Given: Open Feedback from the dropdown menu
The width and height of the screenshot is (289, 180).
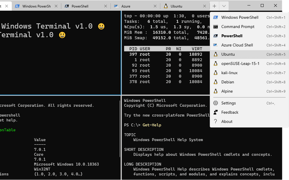Looking at the screenshot, I should point(249,112).
